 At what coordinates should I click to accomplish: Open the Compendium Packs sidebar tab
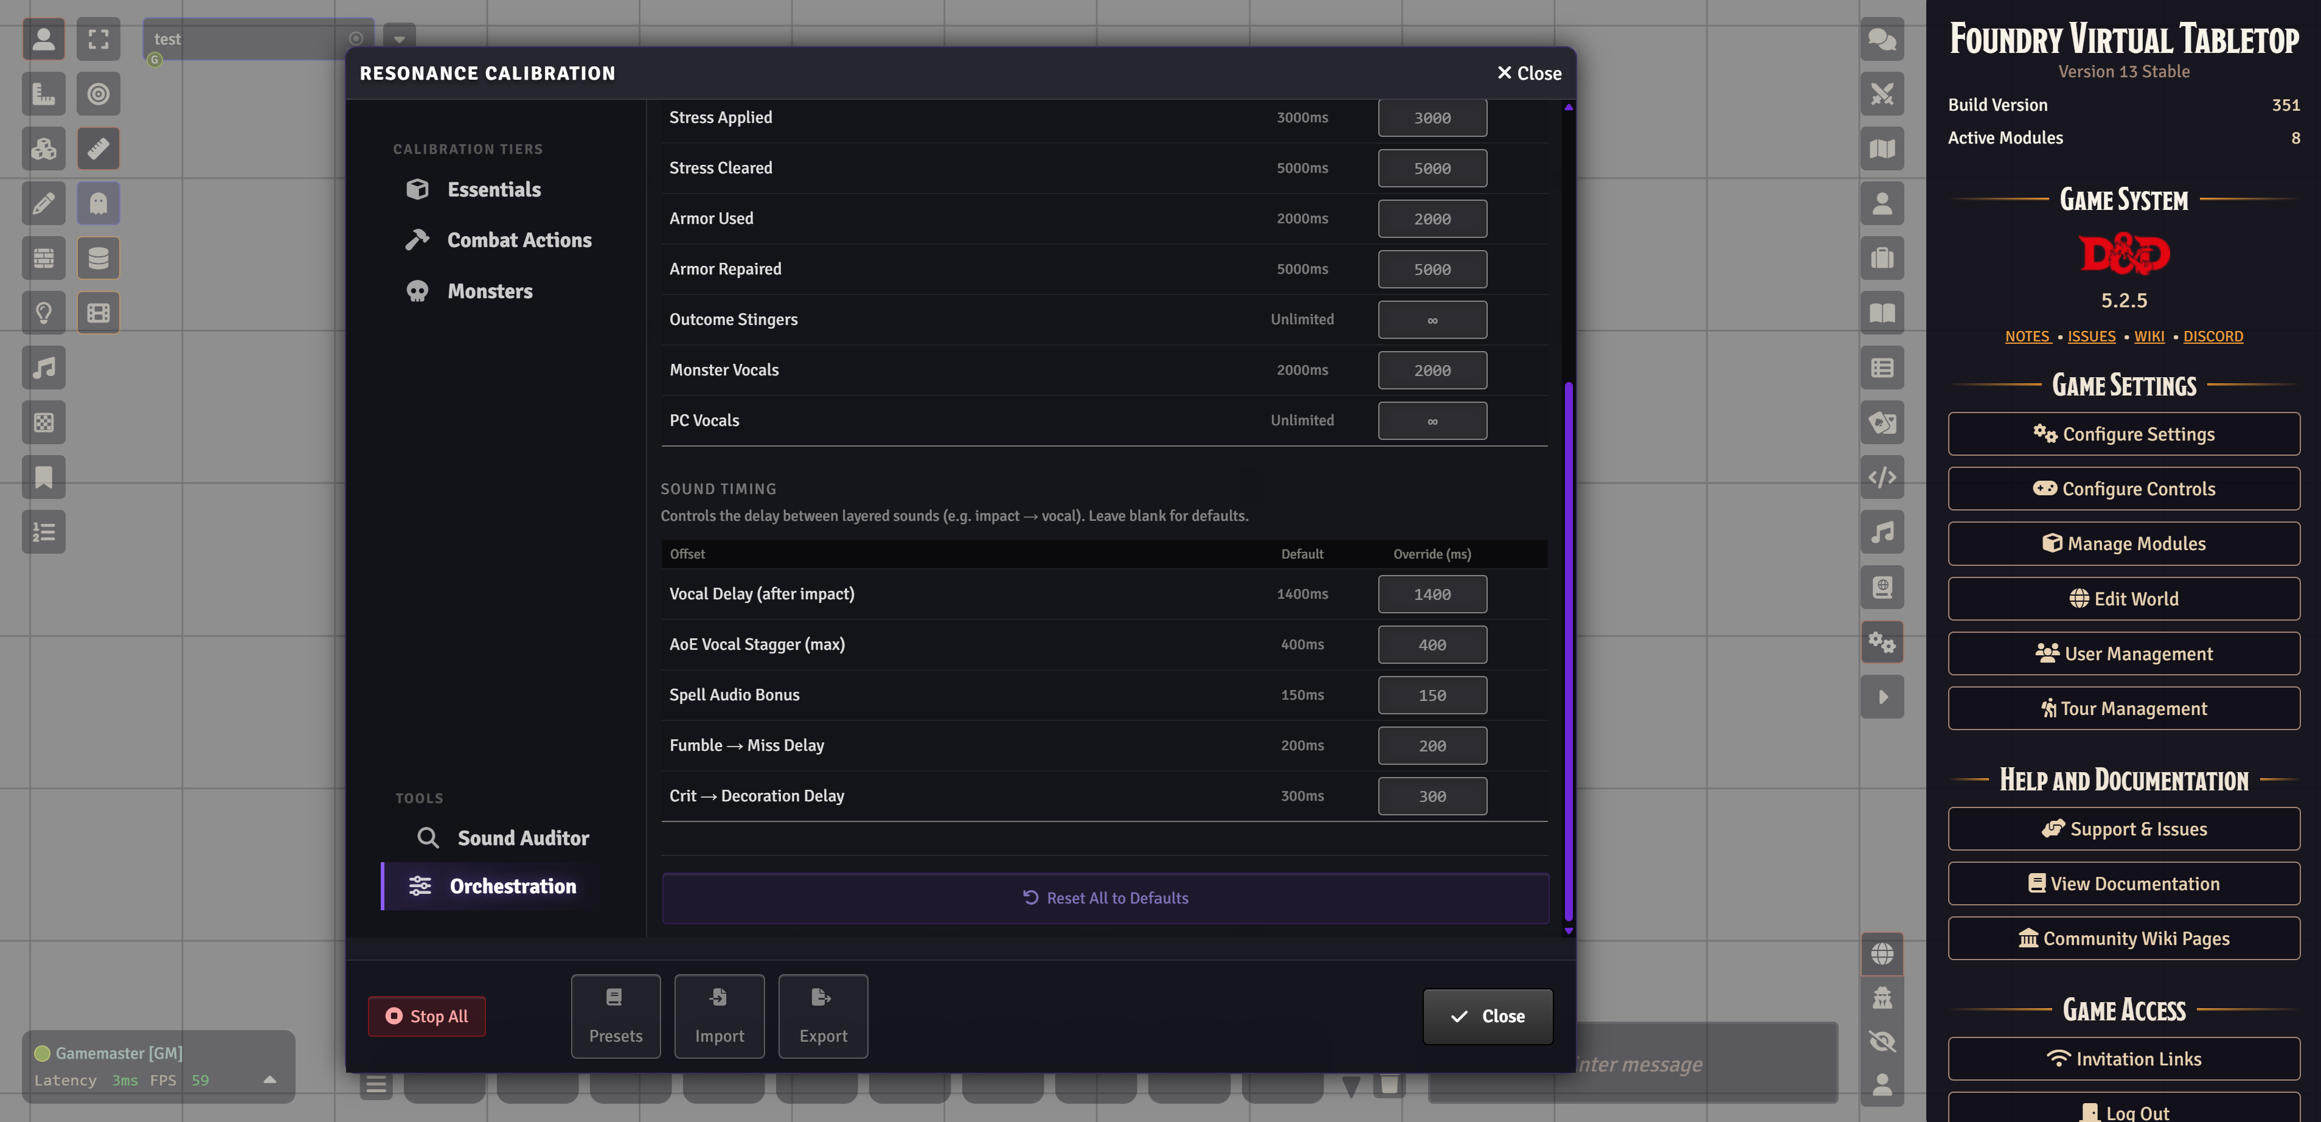(x=1882, y=588)
